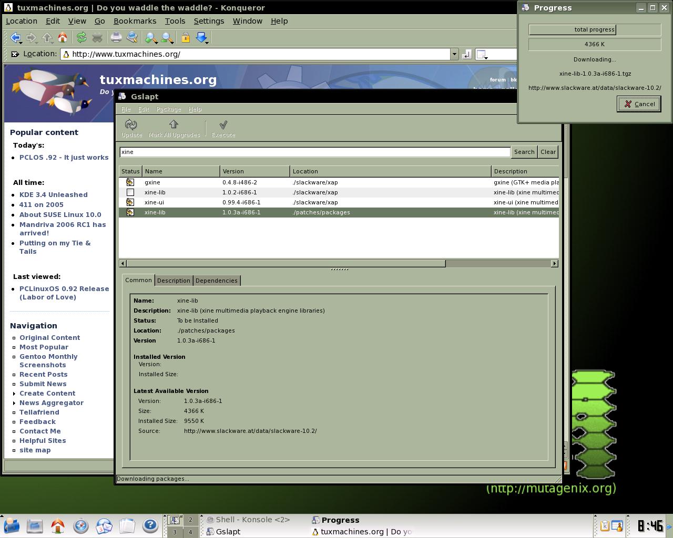673x538 pixels.
Task: Click the right arrow of the horizontal scrollbar
Action: click(554, 263)
